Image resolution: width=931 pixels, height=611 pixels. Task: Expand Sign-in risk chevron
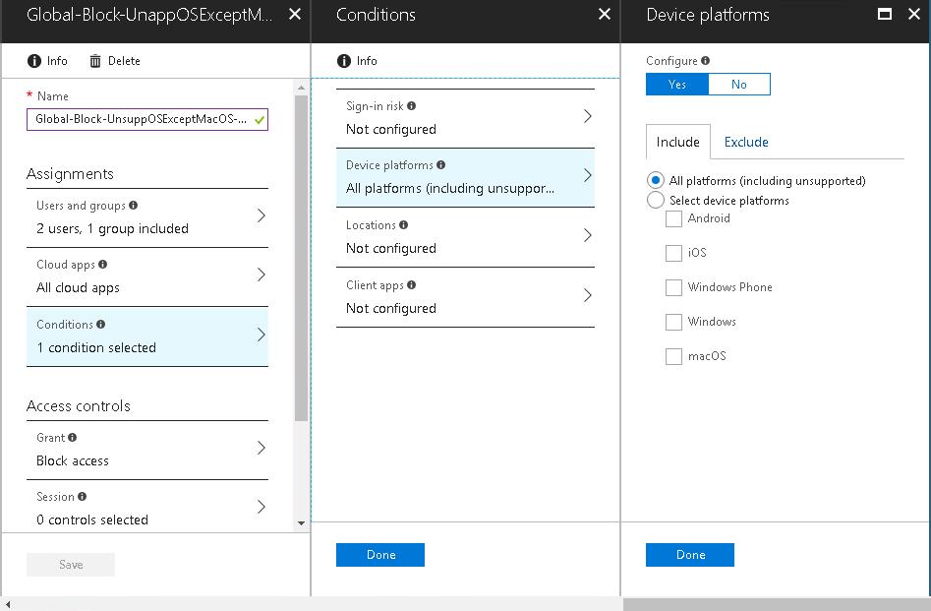click(588, 116)
